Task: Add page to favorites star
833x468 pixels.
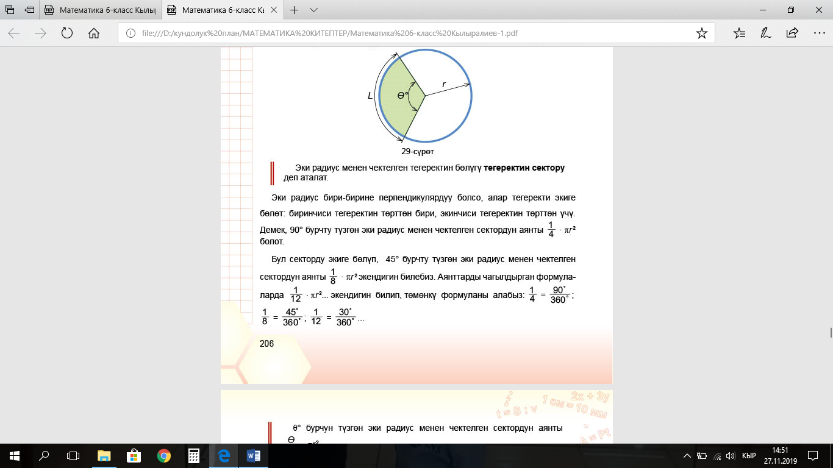Action: point(701,34)
